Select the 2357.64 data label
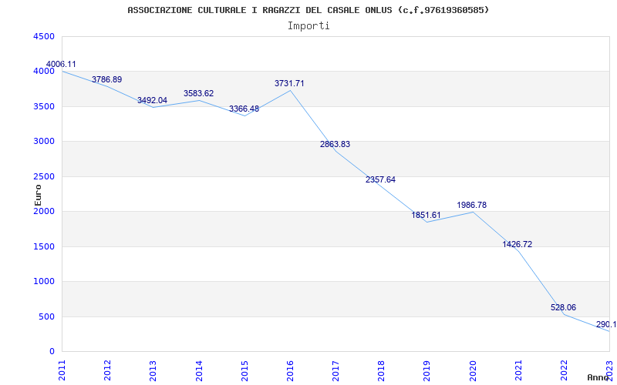Viewport: 617px width, 385px height. [380, 179]
